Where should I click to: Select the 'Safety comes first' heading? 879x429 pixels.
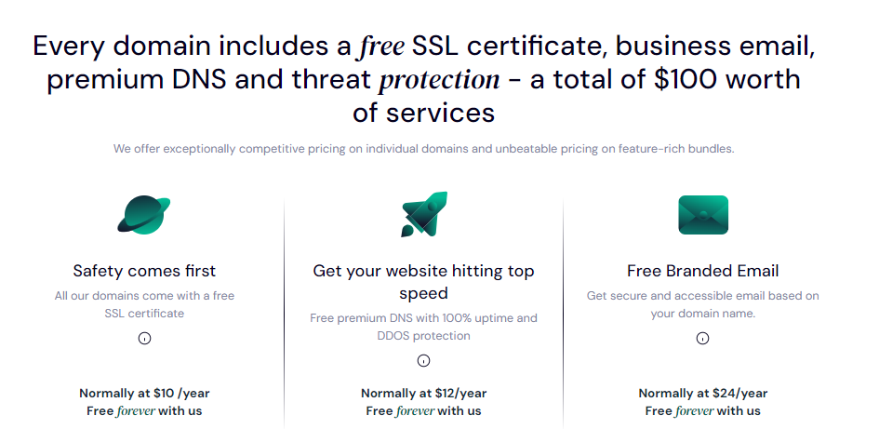[144, 271]
